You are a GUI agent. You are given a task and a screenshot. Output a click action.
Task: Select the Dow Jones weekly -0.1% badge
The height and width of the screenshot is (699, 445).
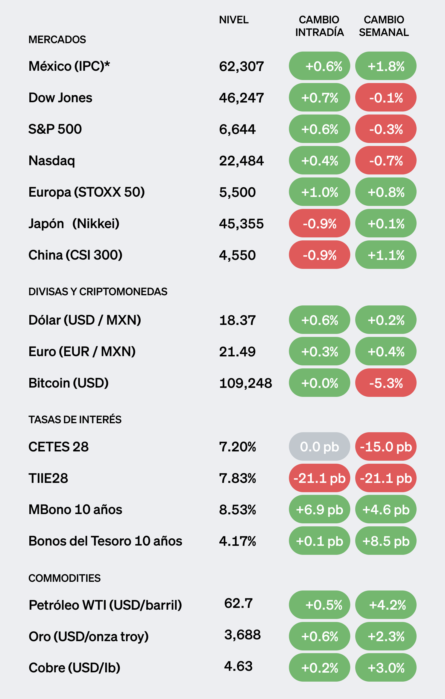[x=386, y=97]
